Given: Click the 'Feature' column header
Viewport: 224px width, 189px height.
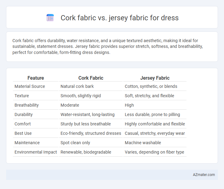Looking at the screenshot, I should pos(36,78).
